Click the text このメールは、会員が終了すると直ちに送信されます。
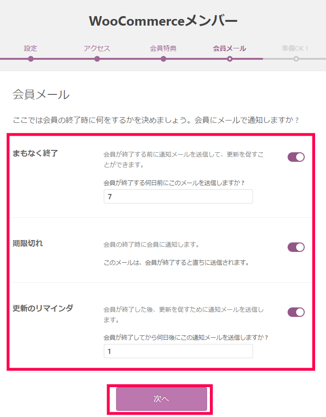The height and width of the screenshot is (417, 326). [177, 263]
